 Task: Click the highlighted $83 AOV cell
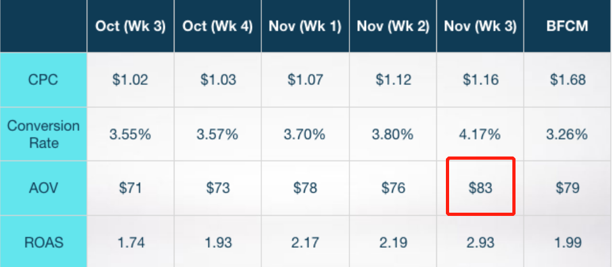(480, 188)
